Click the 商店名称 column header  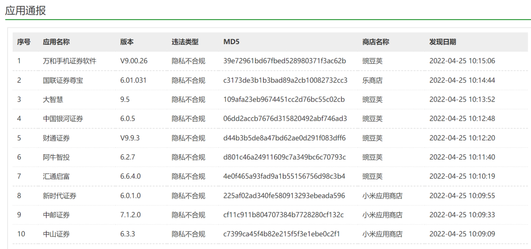click(x=376, y=42)
